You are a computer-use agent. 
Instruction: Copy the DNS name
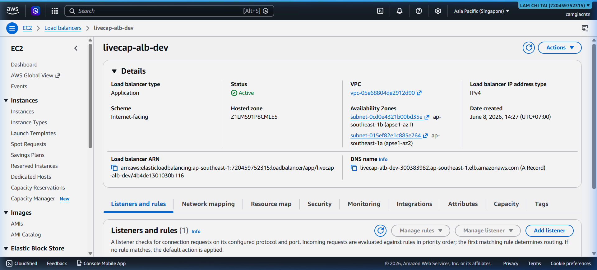point(354,168)
